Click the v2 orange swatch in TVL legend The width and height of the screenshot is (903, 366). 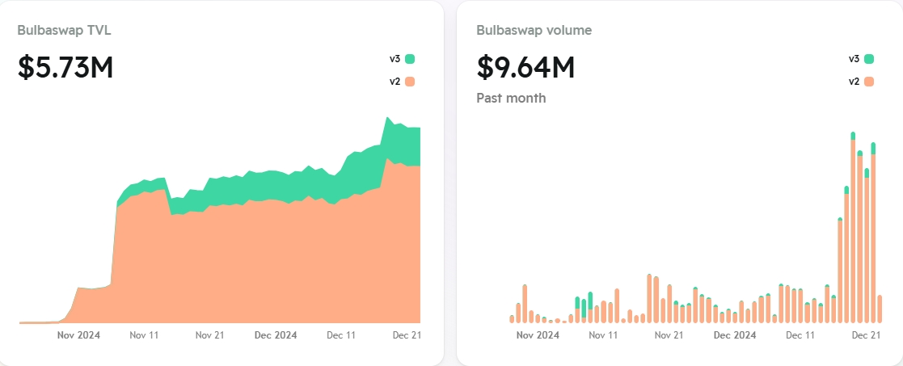409,82
